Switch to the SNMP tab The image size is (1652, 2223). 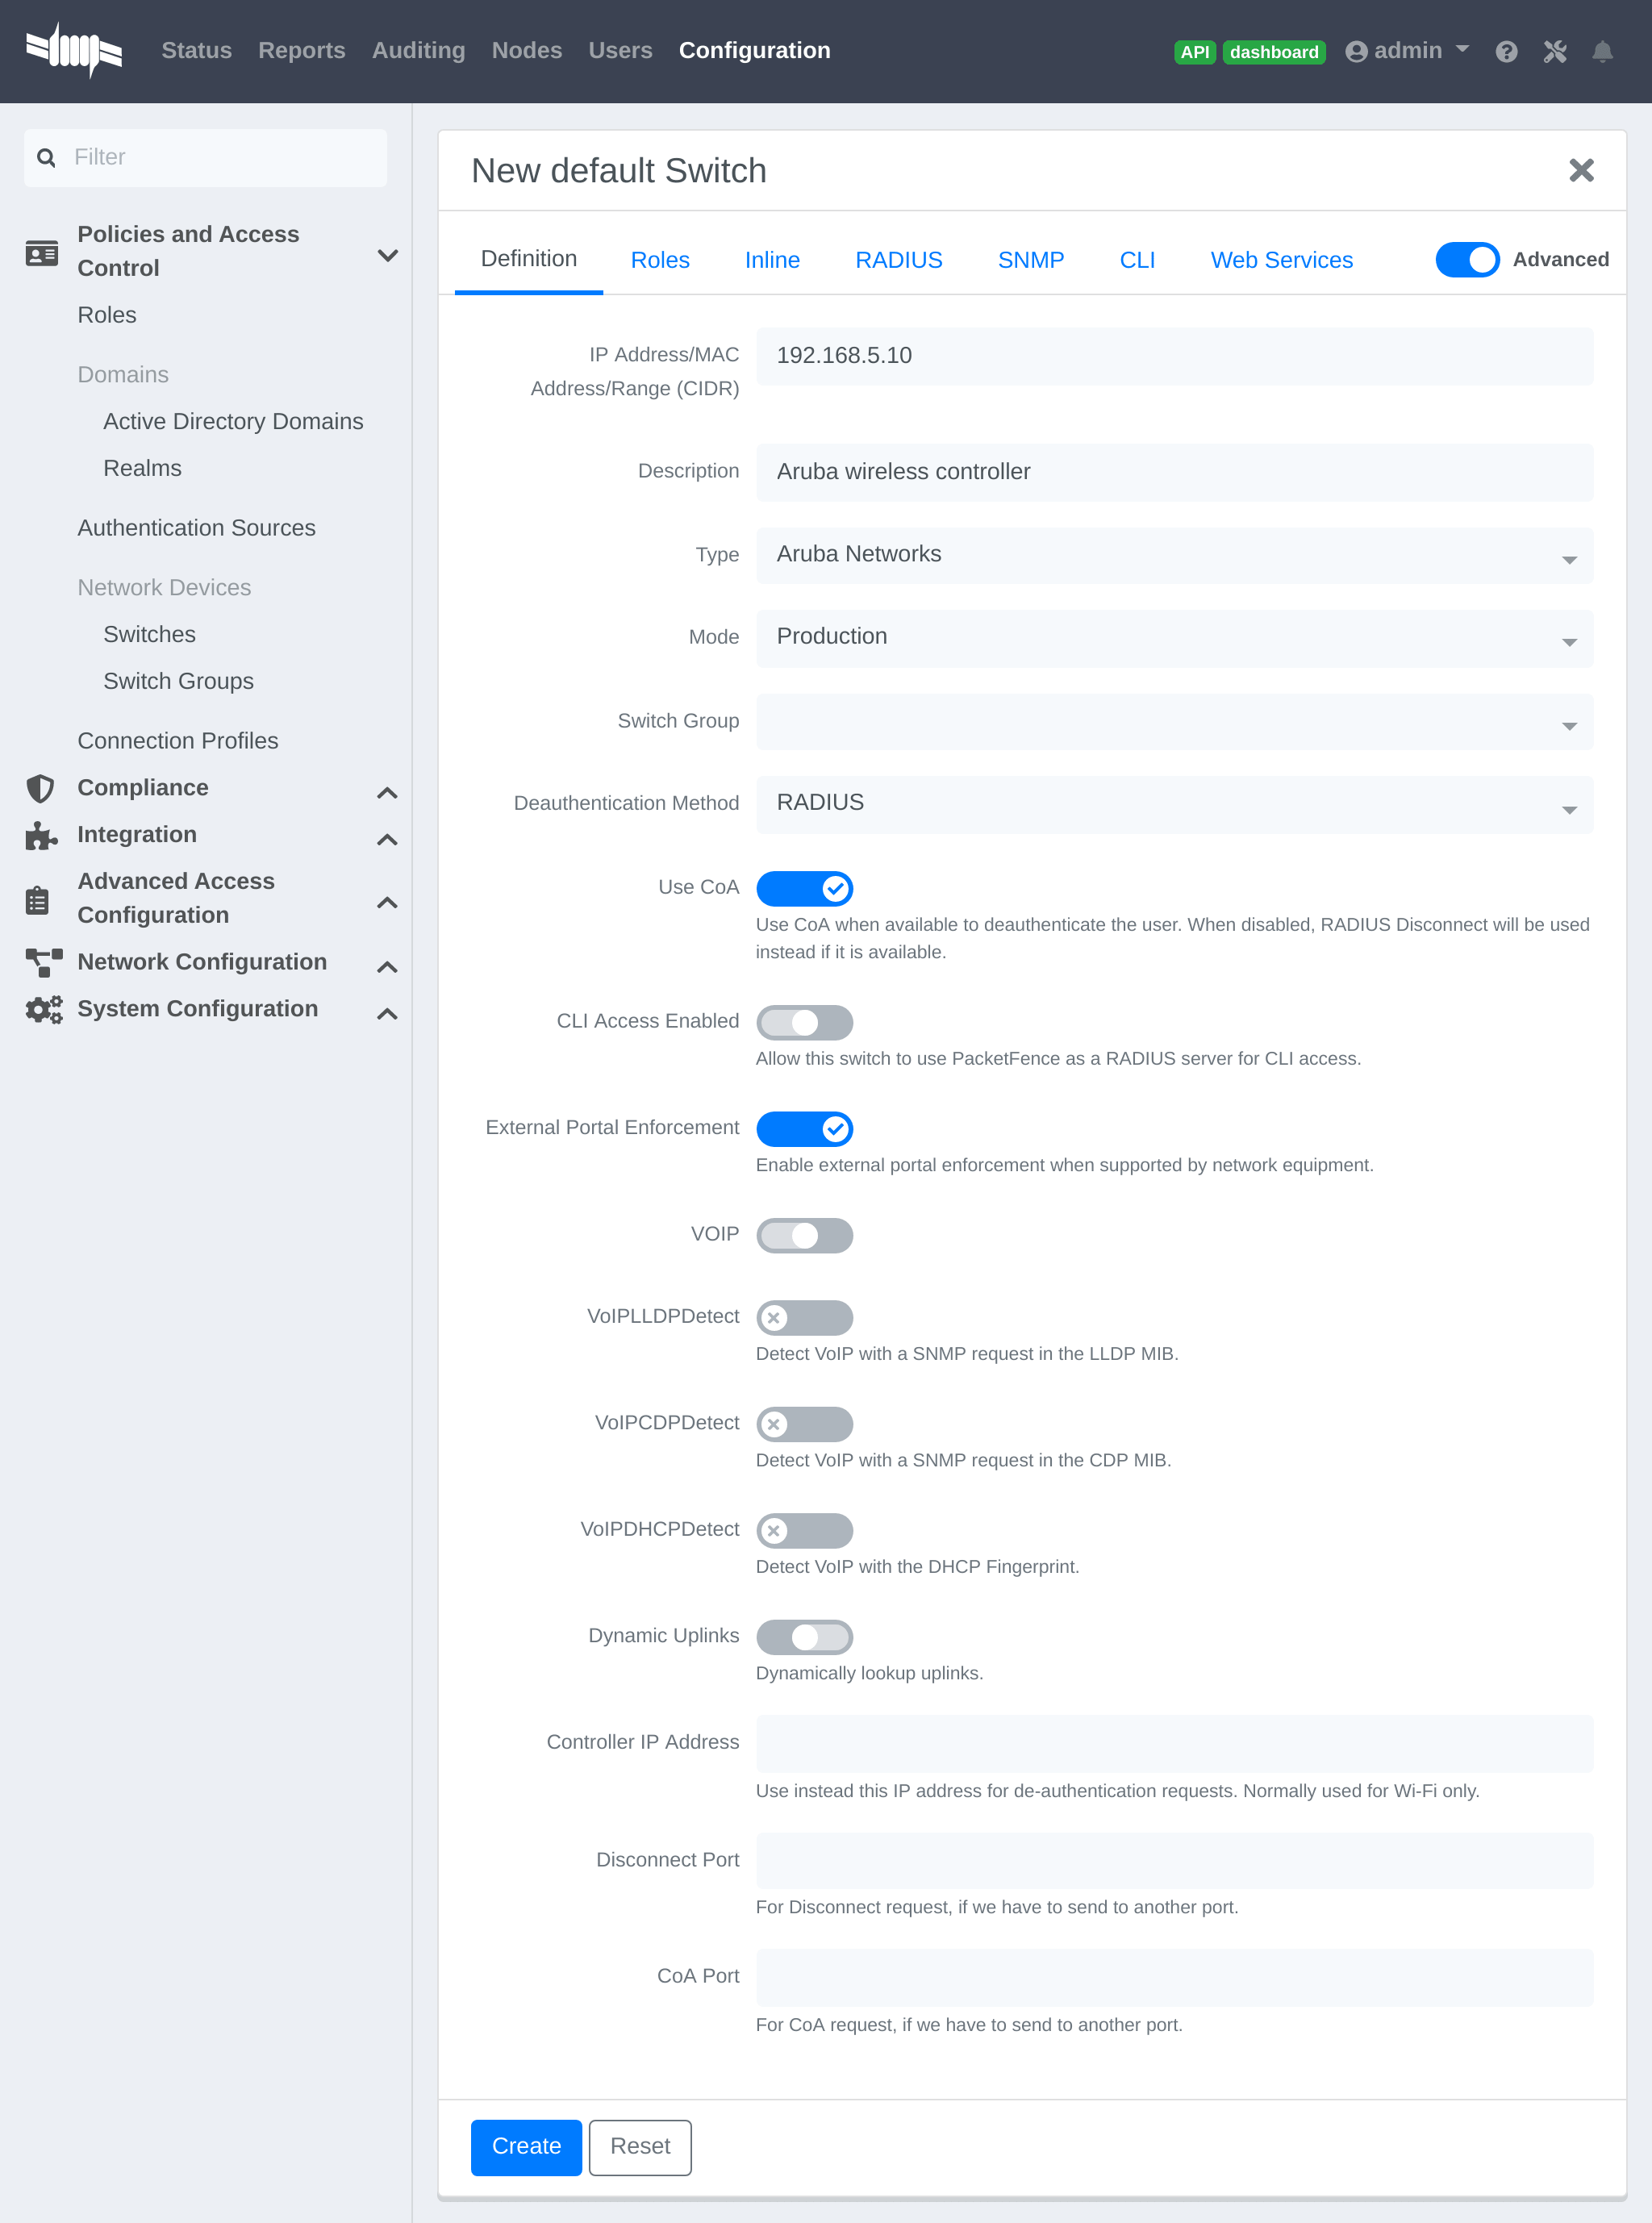click(1030, 260)
